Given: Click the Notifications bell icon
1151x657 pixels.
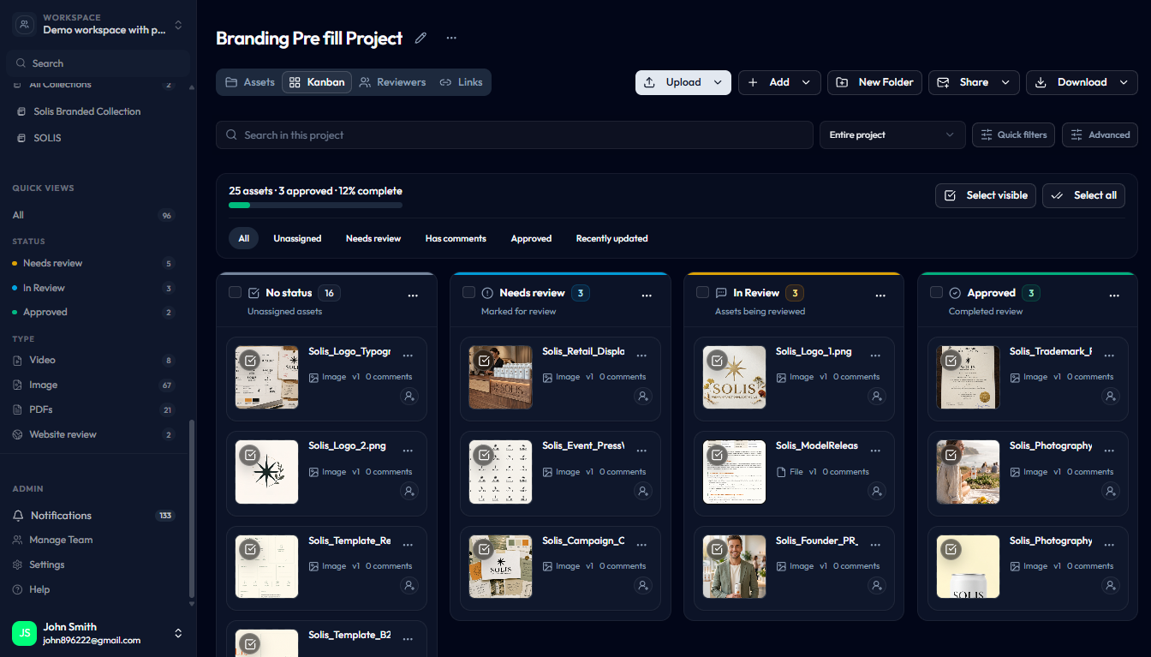Looking at the screenshot, I should (18, 516).
